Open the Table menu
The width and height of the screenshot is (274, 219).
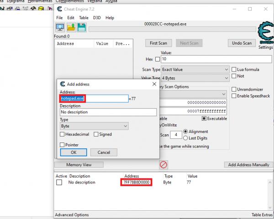84,18
